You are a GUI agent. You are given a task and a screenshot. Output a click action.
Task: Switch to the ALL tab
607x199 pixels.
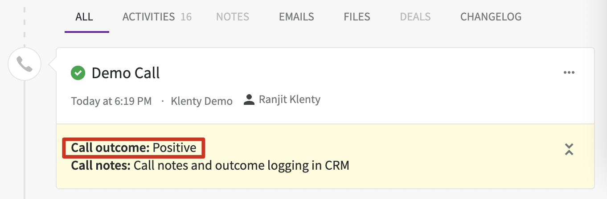pos(84,17)
